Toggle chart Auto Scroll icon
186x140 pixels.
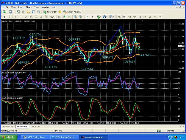click(87, 17)
